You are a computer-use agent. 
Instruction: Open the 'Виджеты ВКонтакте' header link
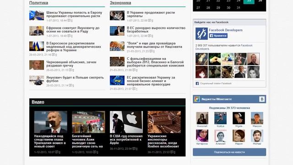(x=217, y=99)
